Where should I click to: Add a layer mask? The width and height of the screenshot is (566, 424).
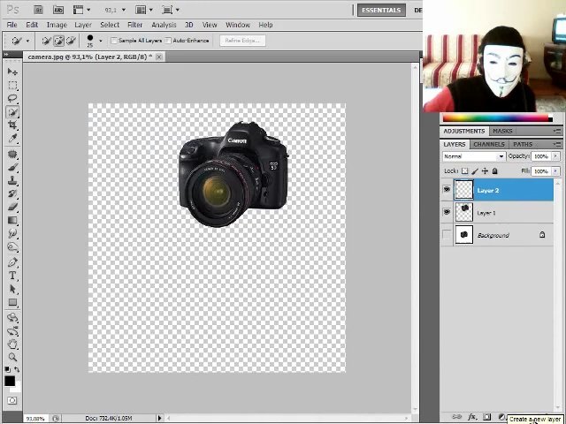[x=486, y=417]
